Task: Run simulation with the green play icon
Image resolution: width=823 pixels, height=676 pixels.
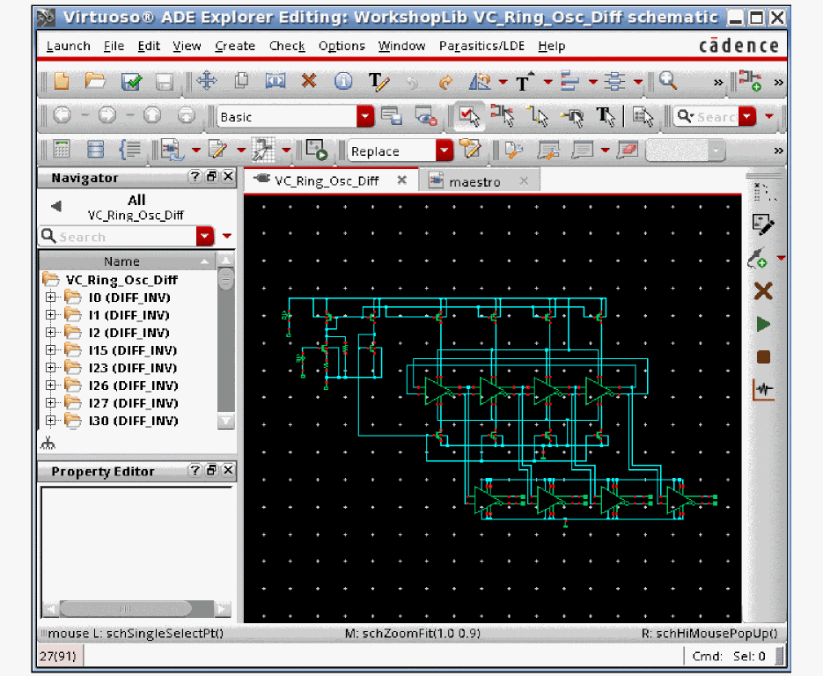Action: click(x=763, y=324)
